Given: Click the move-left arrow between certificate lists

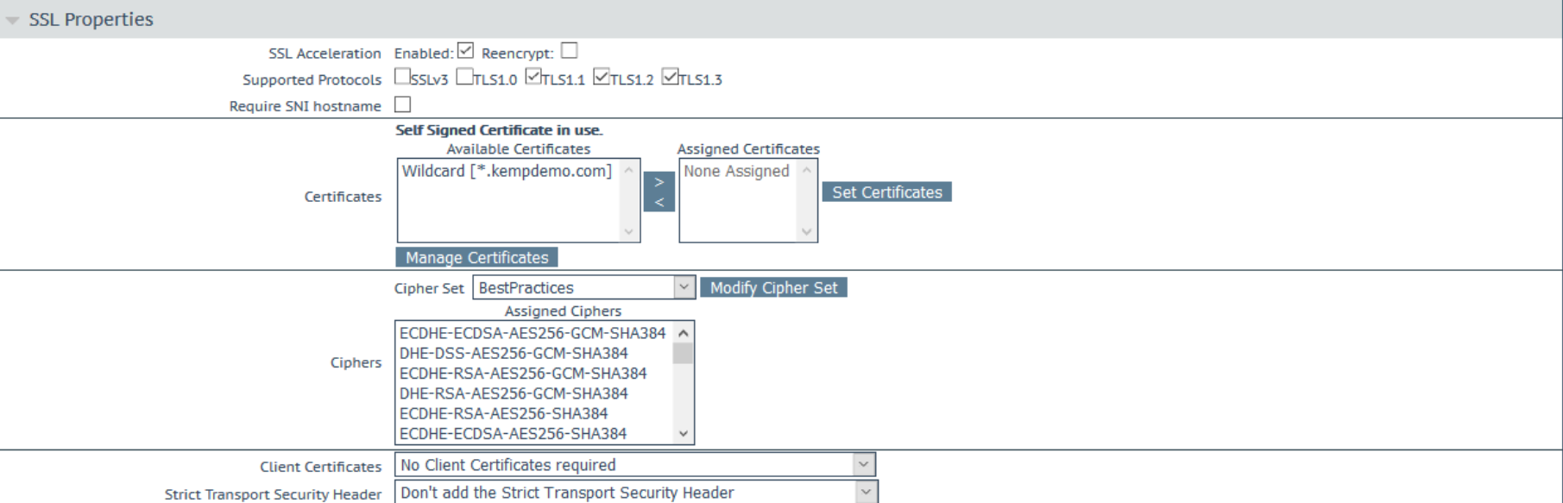Looking at the screenshot, I should tap(659, 202).
